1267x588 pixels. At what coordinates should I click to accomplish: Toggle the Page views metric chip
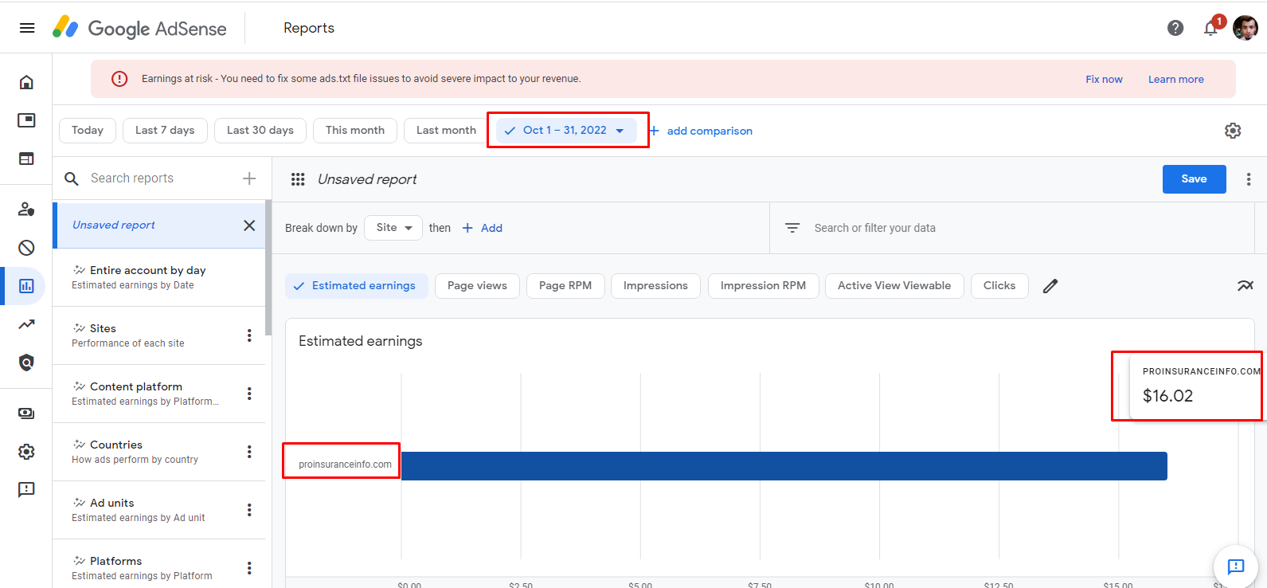click(x=477, y=286)
